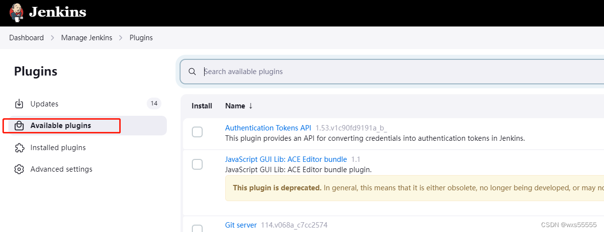Check the Git server plugin checkbox
Image resolution: width=604 pixels, height=232 pixels.
click(x=197, y=229)
